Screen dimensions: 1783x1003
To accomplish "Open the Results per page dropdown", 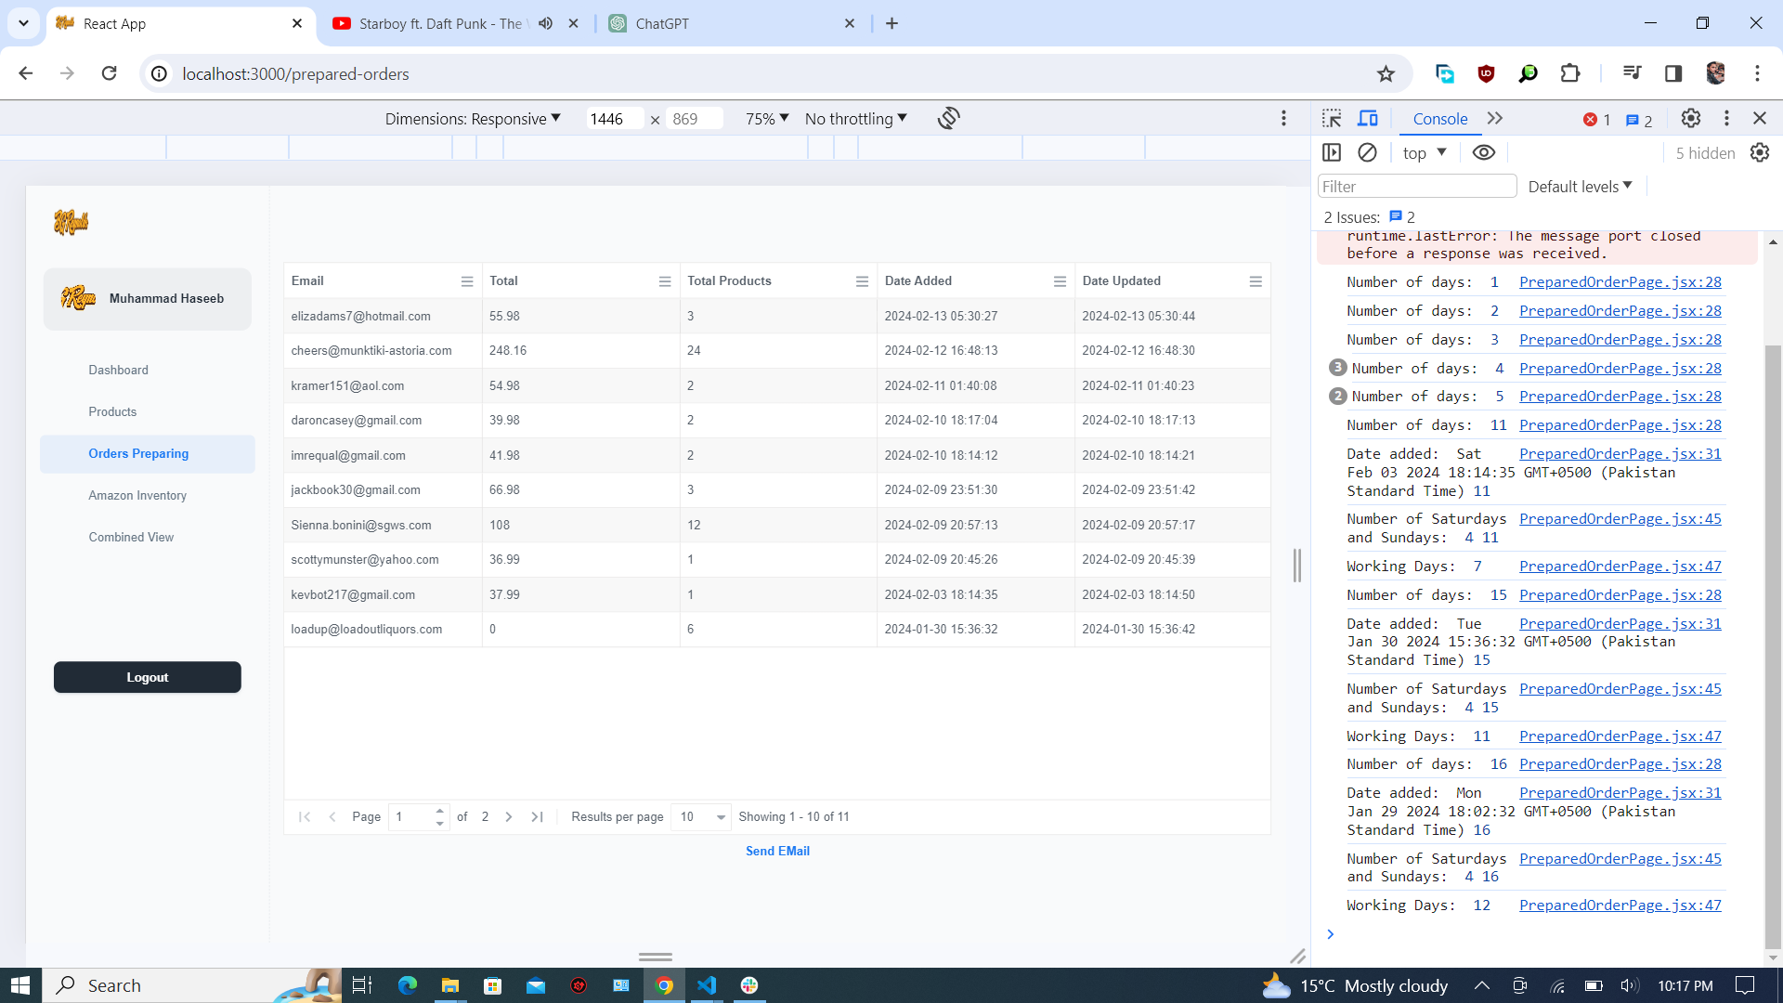I will [x=701, y=816].
